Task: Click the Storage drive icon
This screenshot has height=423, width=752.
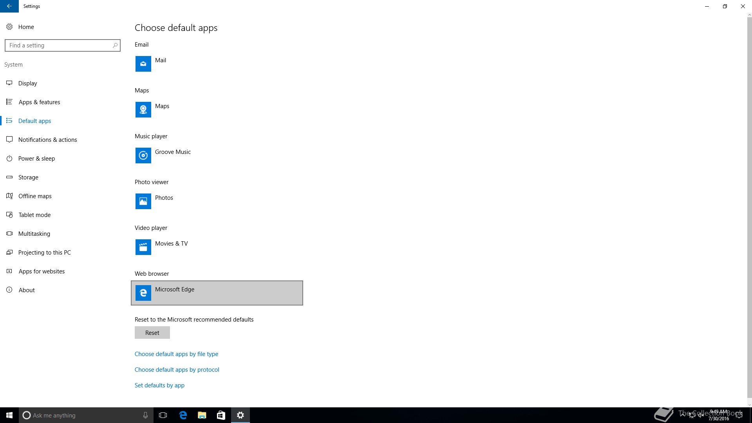Action: [x=9, y=177]
